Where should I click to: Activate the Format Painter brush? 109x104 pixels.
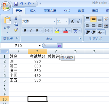(x=16, y=30)
